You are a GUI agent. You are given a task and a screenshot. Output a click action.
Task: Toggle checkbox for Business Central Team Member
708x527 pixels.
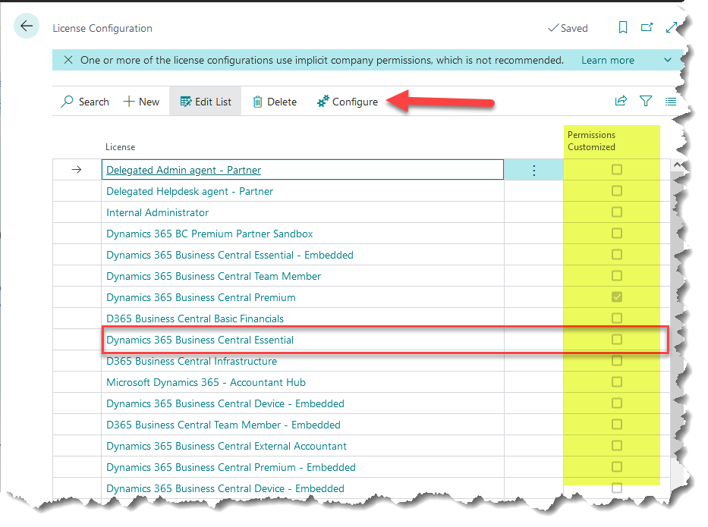tap(616, 276)
